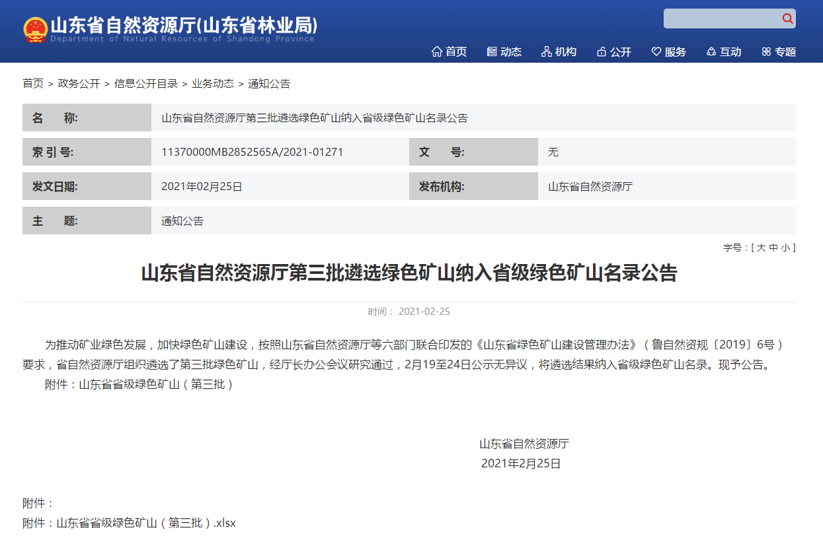Click the 动态 news icon in the navigation
823x536 pixels.
click(492, 51)
